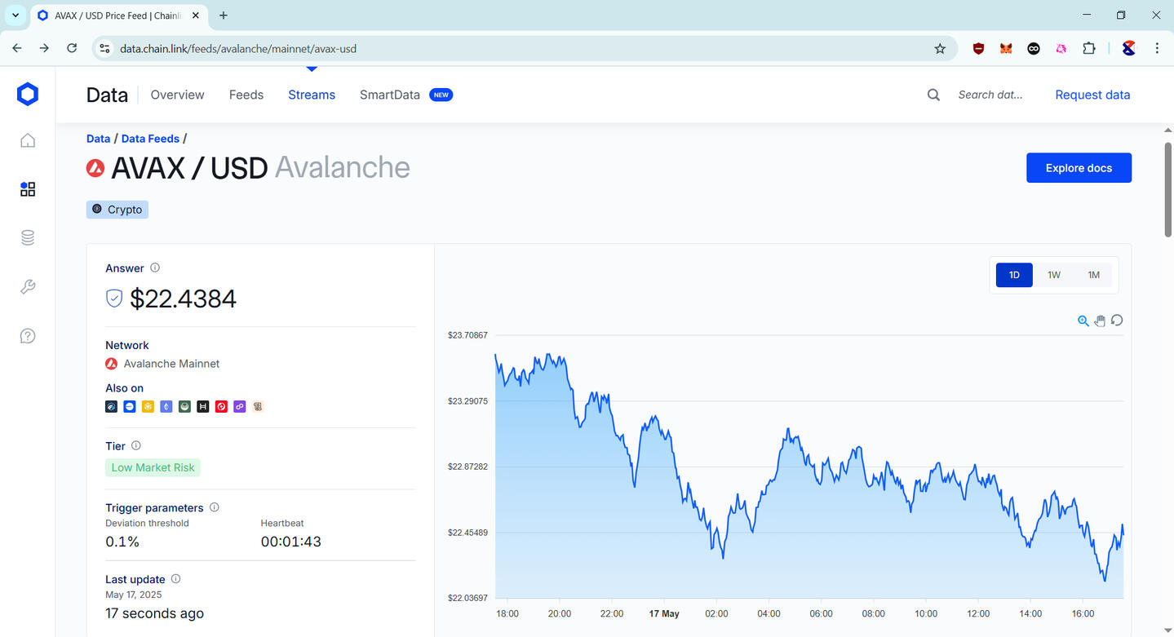The height and width of the screenshot is (637, 1174).
Task: Click the Data breadcrumb link
Action: (x=99, y=139)
